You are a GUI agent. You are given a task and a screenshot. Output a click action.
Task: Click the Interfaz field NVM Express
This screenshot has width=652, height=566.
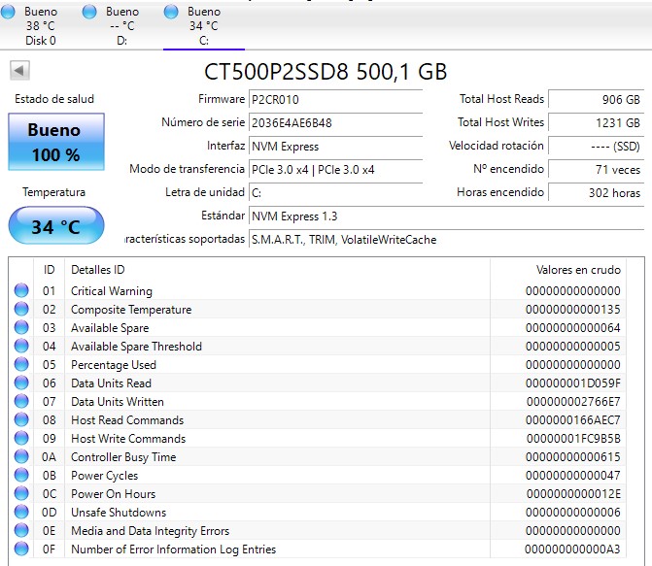pyautogui.click(x=335, y=147)
